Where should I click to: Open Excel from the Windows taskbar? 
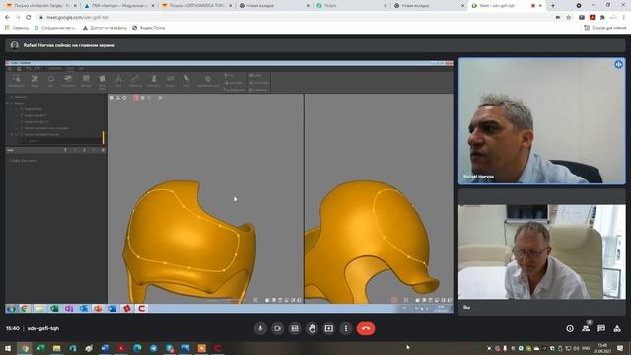click(x=40, y=348)
